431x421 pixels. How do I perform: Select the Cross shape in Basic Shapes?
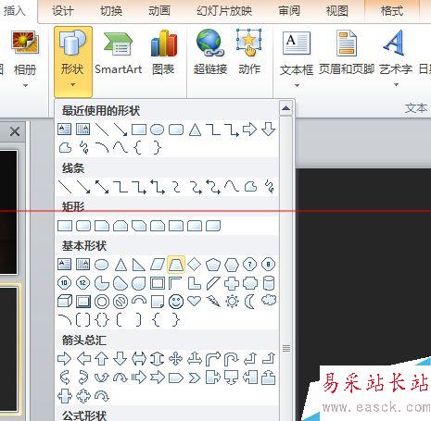click(232, 283)
